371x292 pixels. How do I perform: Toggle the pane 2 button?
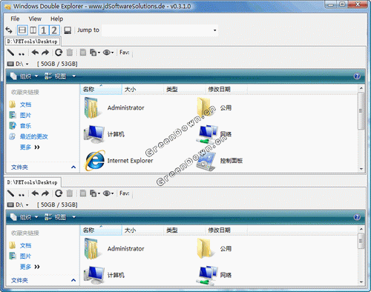coord(54,30)
